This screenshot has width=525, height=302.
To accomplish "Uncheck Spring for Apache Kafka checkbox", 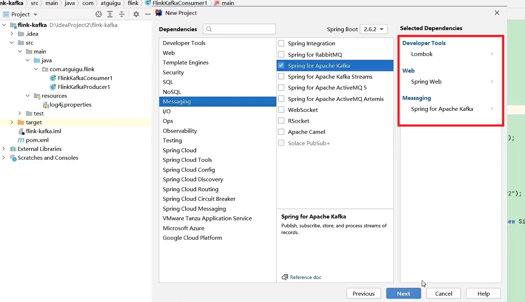I will coord(281,65).
